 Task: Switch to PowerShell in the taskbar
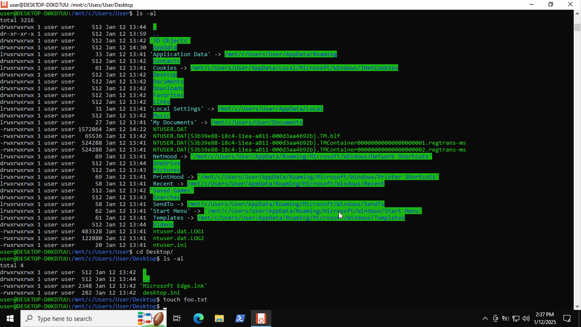[240, 319]
